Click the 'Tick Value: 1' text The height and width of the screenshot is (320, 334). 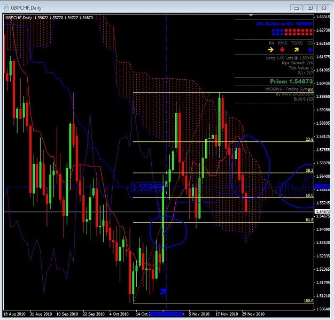pos(301,68)
